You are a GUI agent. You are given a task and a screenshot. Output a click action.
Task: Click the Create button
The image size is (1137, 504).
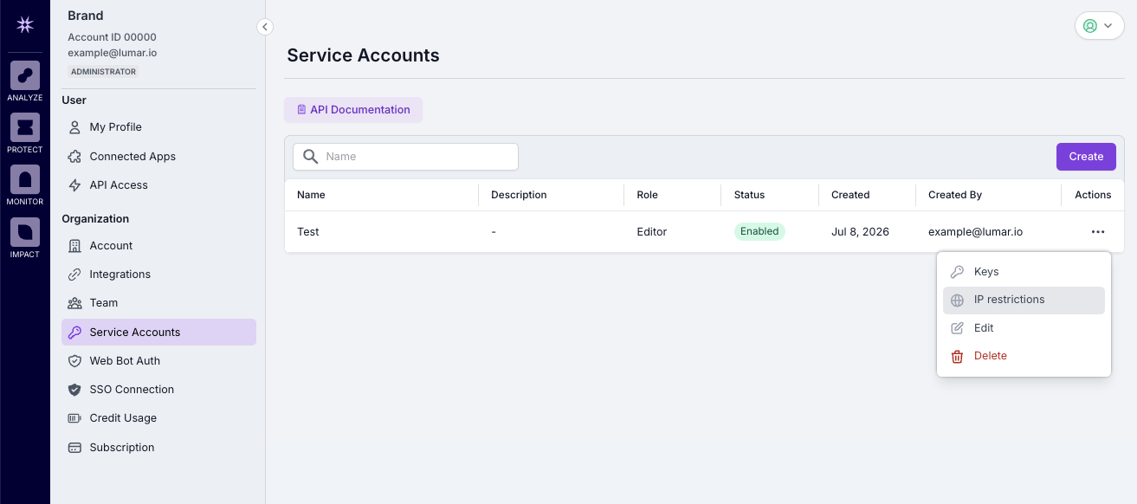1086,157
